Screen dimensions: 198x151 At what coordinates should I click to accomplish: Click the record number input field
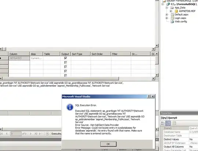16,134
